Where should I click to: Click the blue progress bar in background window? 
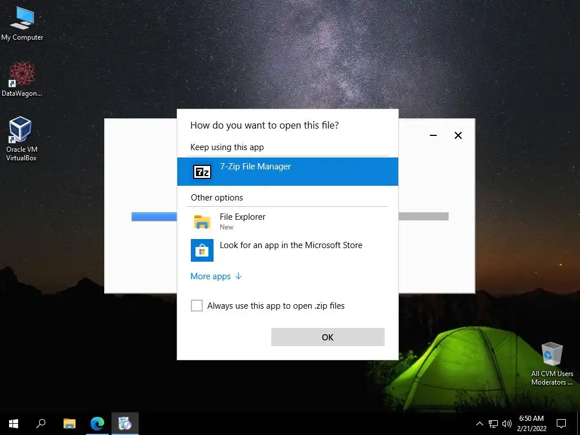pos(154,217)
